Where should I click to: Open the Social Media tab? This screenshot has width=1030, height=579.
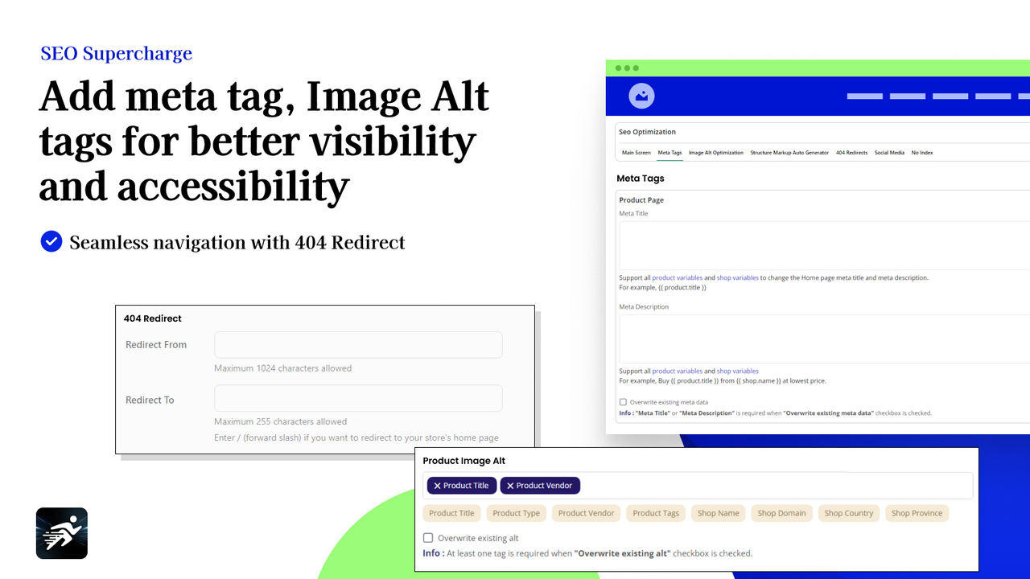(889, 153)
